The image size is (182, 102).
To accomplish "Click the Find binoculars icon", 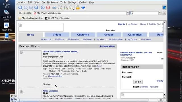I will (x=60, y=8).
